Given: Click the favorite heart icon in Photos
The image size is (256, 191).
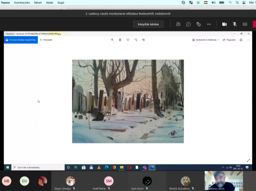Looking at the screenshot, I should [128, 40].
